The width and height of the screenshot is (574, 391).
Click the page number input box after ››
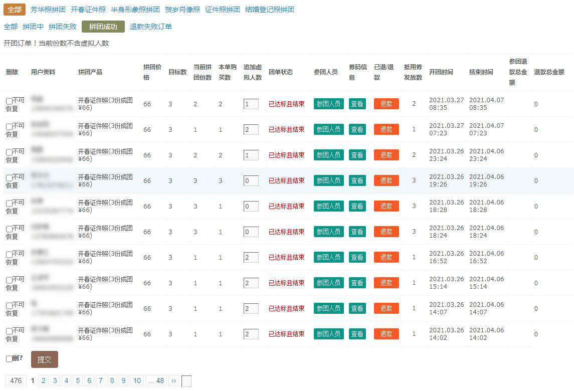click(x=186, y=381)
